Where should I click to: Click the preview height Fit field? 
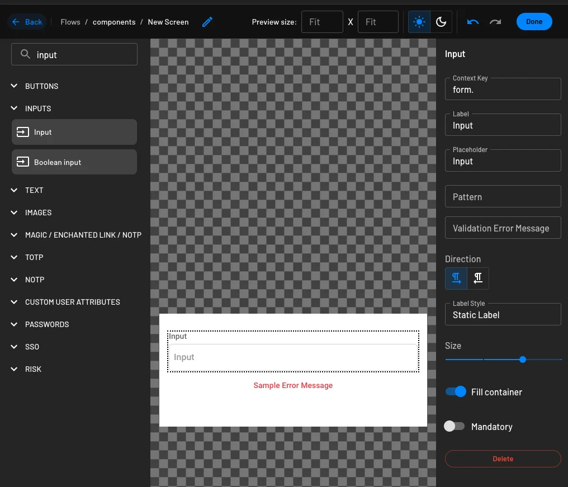coord(378,22)
